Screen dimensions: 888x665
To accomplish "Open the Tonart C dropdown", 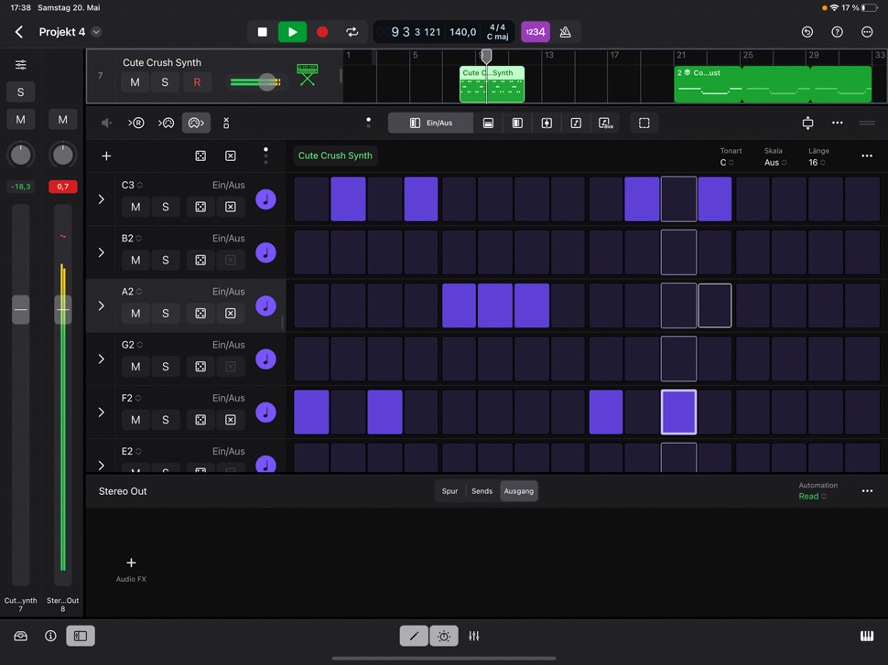I will 727,163.
